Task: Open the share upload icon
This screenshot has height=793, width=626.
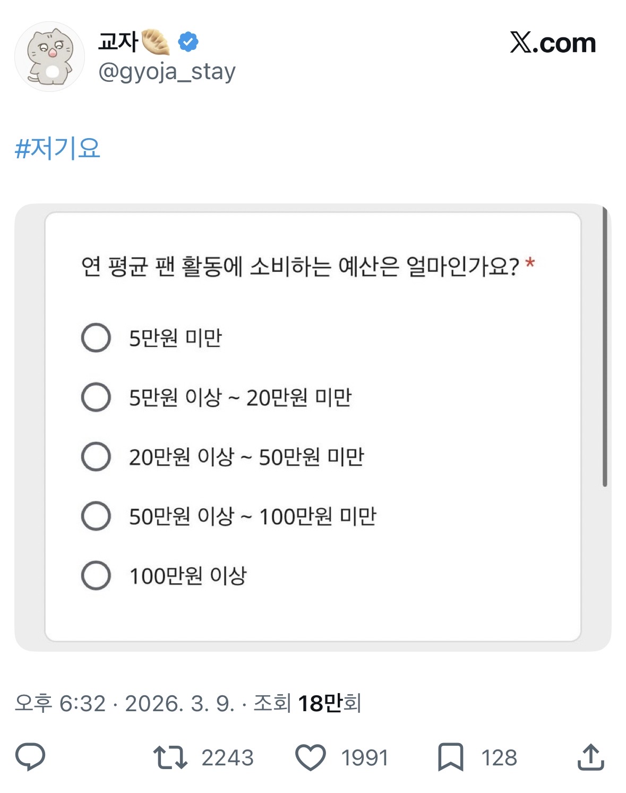Action: coord(590,757)
